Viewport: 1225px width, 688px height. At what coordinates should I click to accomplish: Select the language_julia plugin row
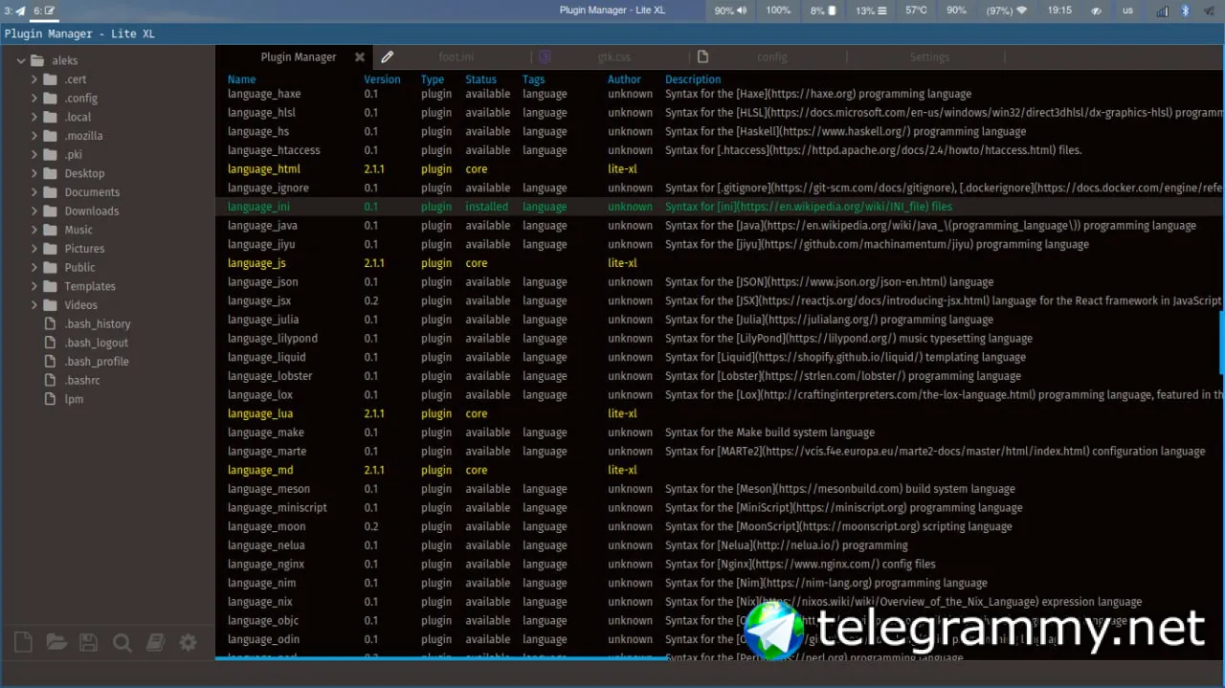pos(718,320)
